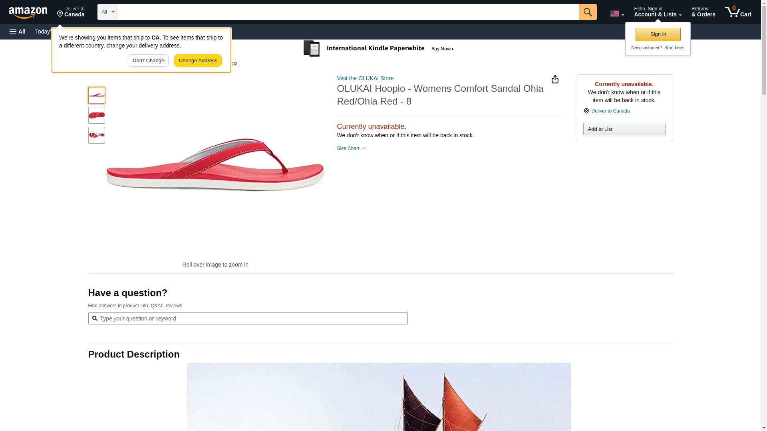Open the shopping cart

(x=738, y=12)
